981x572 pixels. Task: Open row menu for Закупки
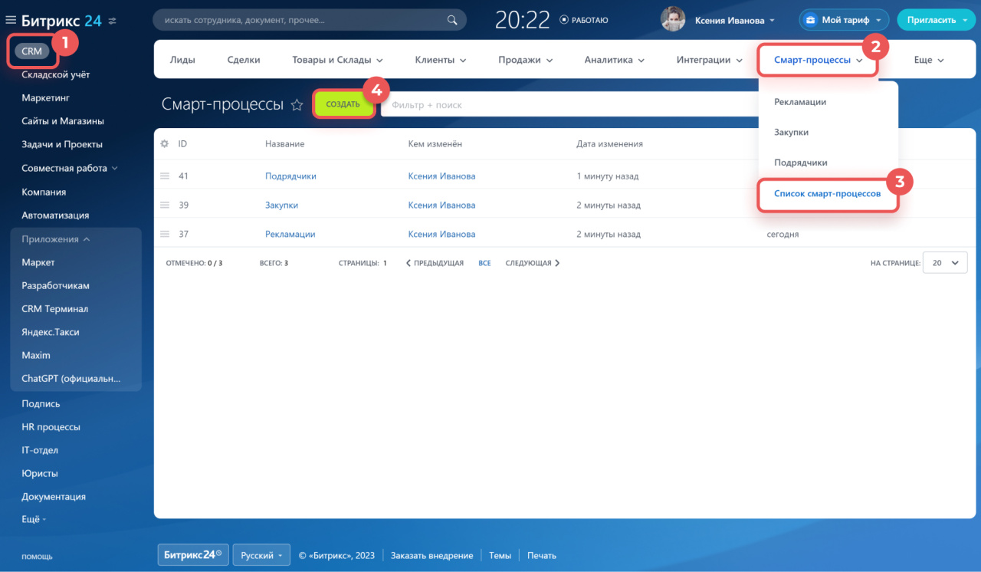(164, 205)
